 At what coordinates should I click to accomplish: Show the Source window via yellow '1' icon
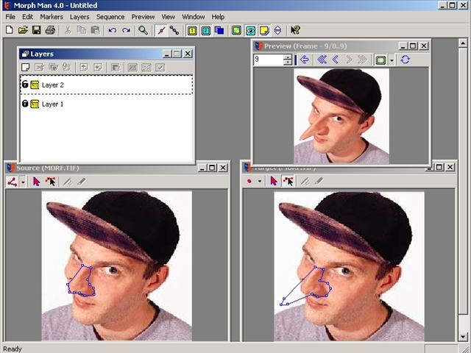[192, 30]
